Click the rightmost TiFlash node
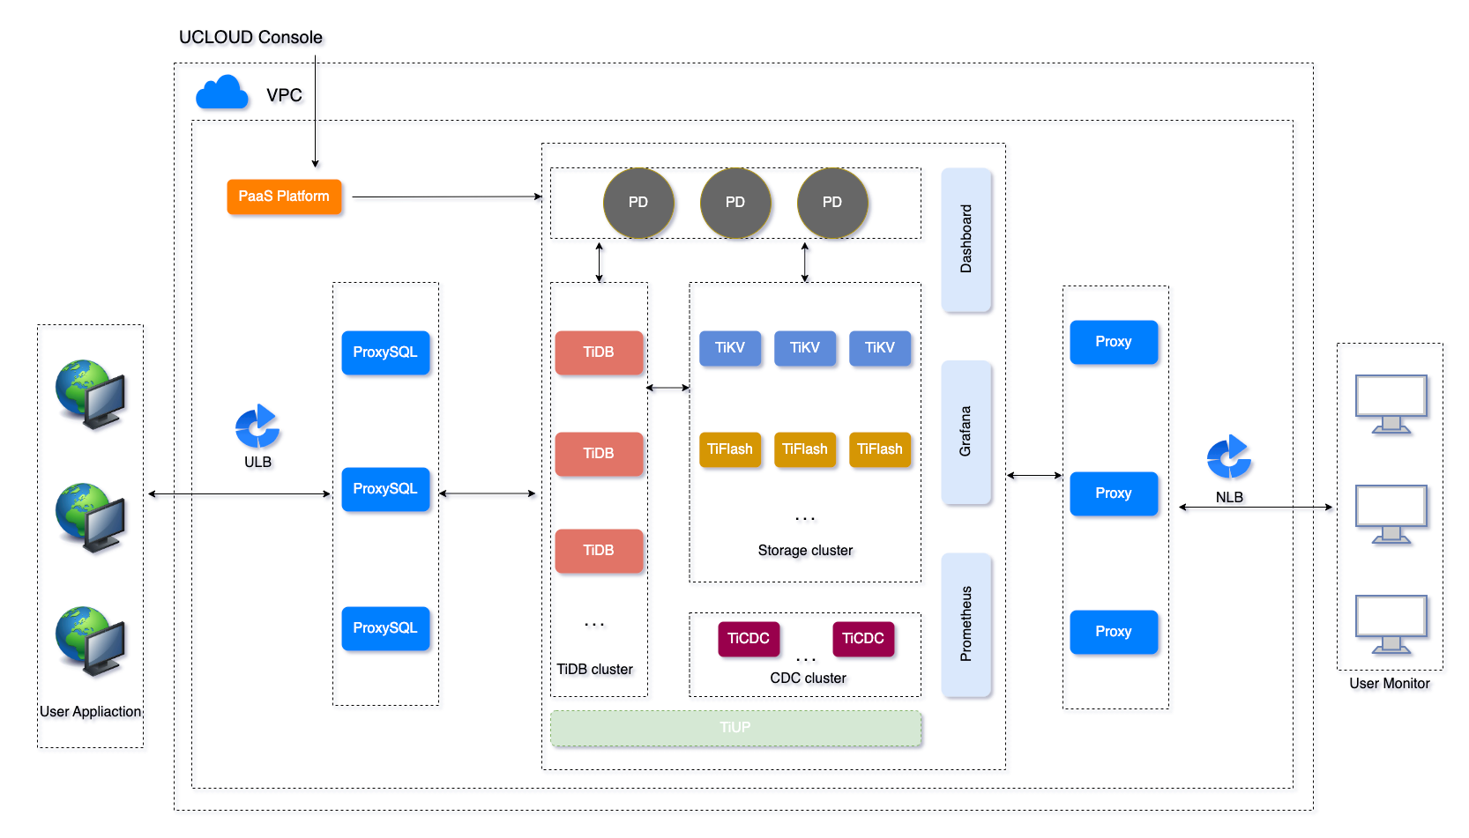Viewport: 1469px width, 838px height. pyautogui.click(x=880, y=449)
